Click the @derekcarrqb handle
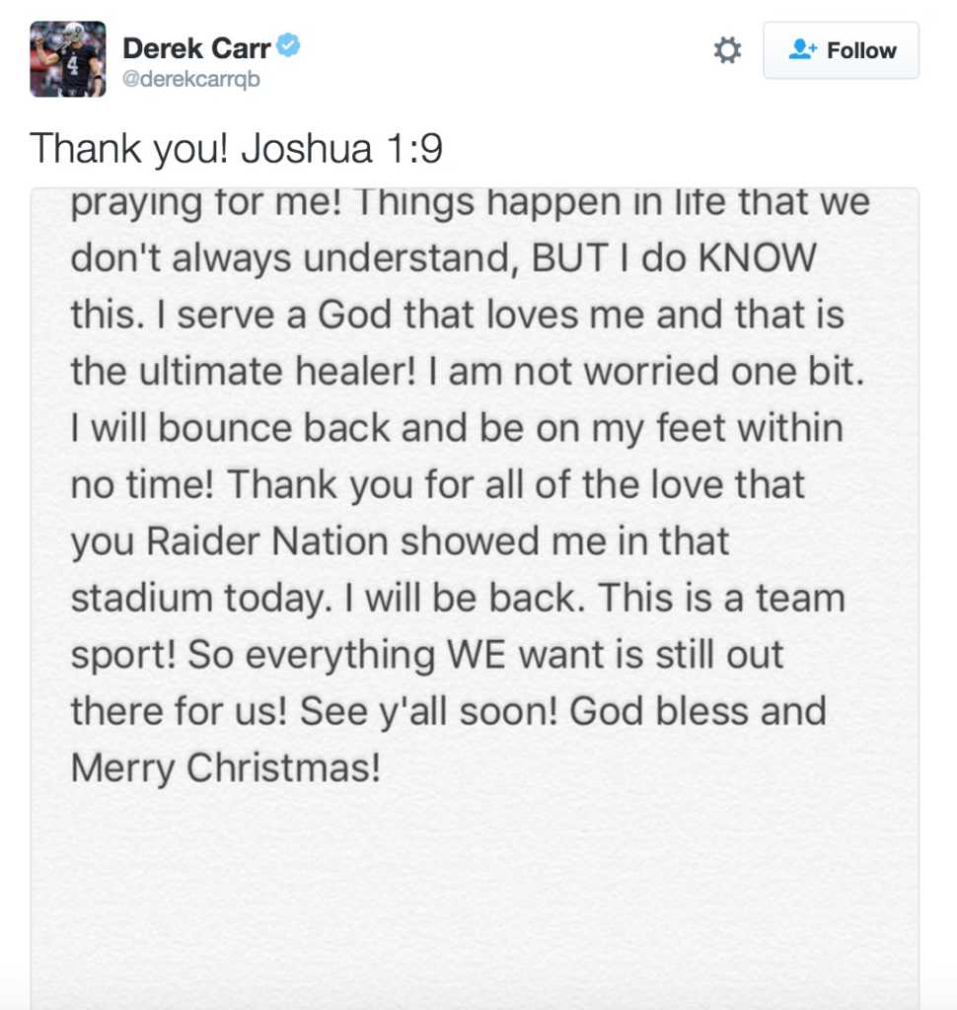 click(191, 79)
